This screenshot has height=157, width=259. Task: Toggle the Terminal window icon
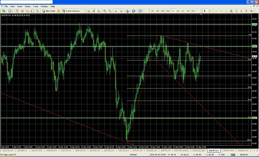click(x=32, y=11)
